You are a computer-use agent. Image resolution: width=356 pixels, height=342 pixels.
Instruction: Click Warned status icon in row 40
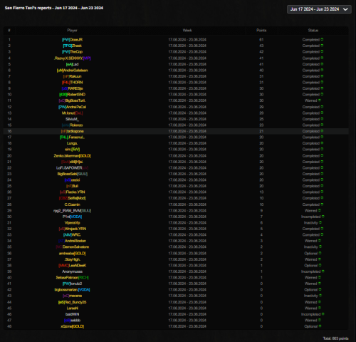[x=320, y=277]
